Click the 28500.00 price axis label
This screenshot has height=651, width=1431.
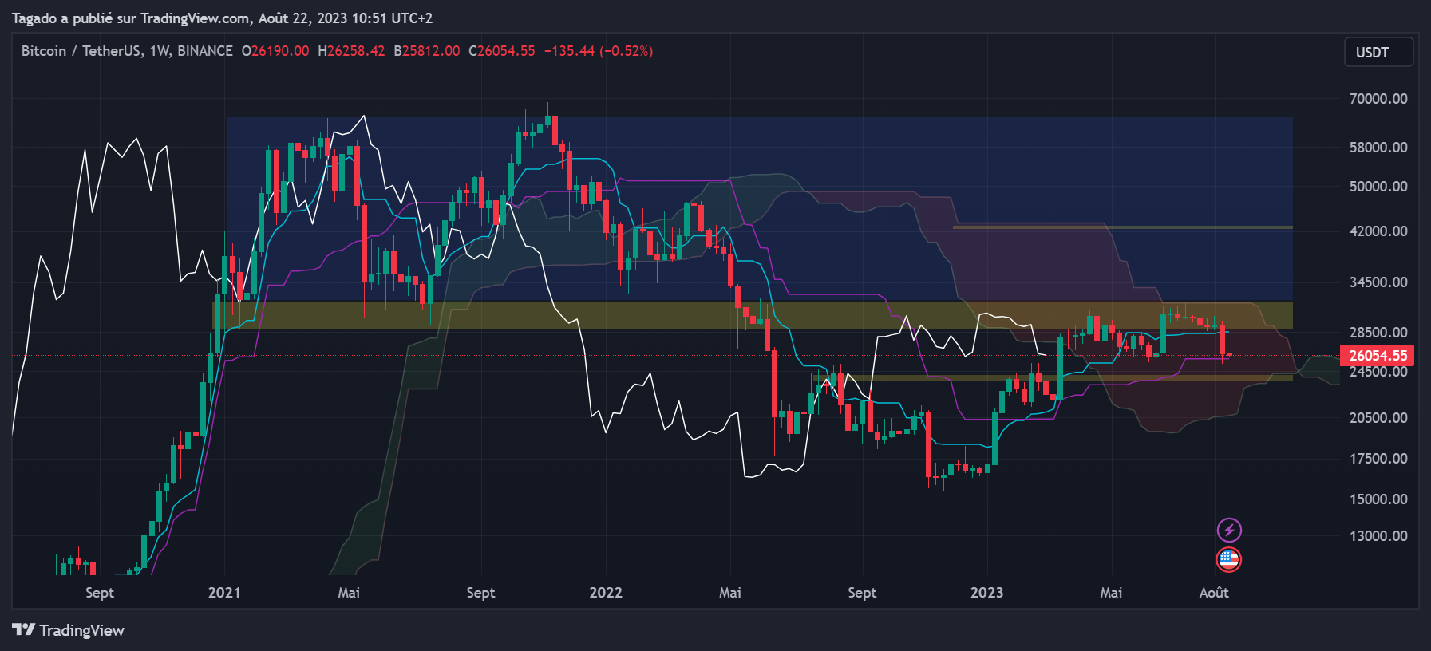[1378, 333]
